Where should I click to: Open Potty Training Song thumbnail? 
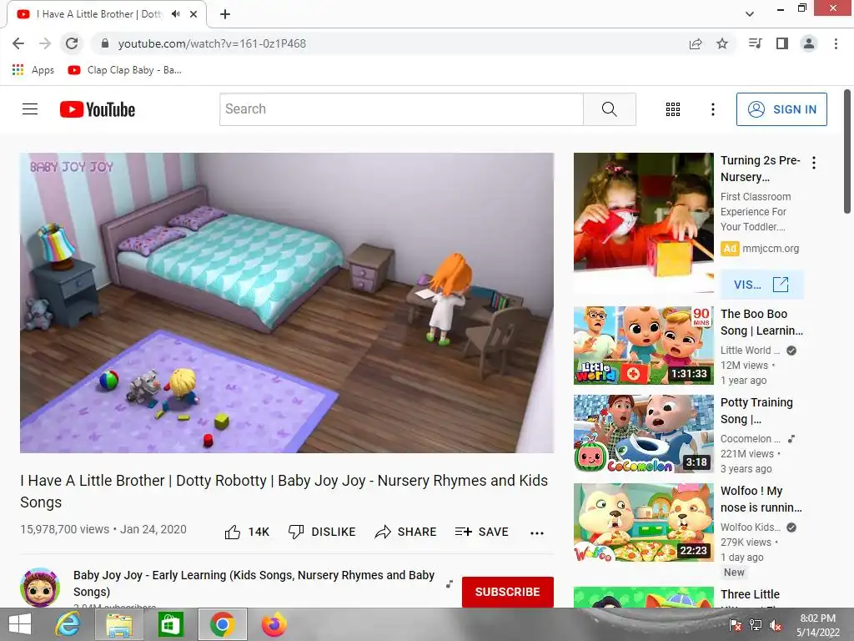pos(643,434)
